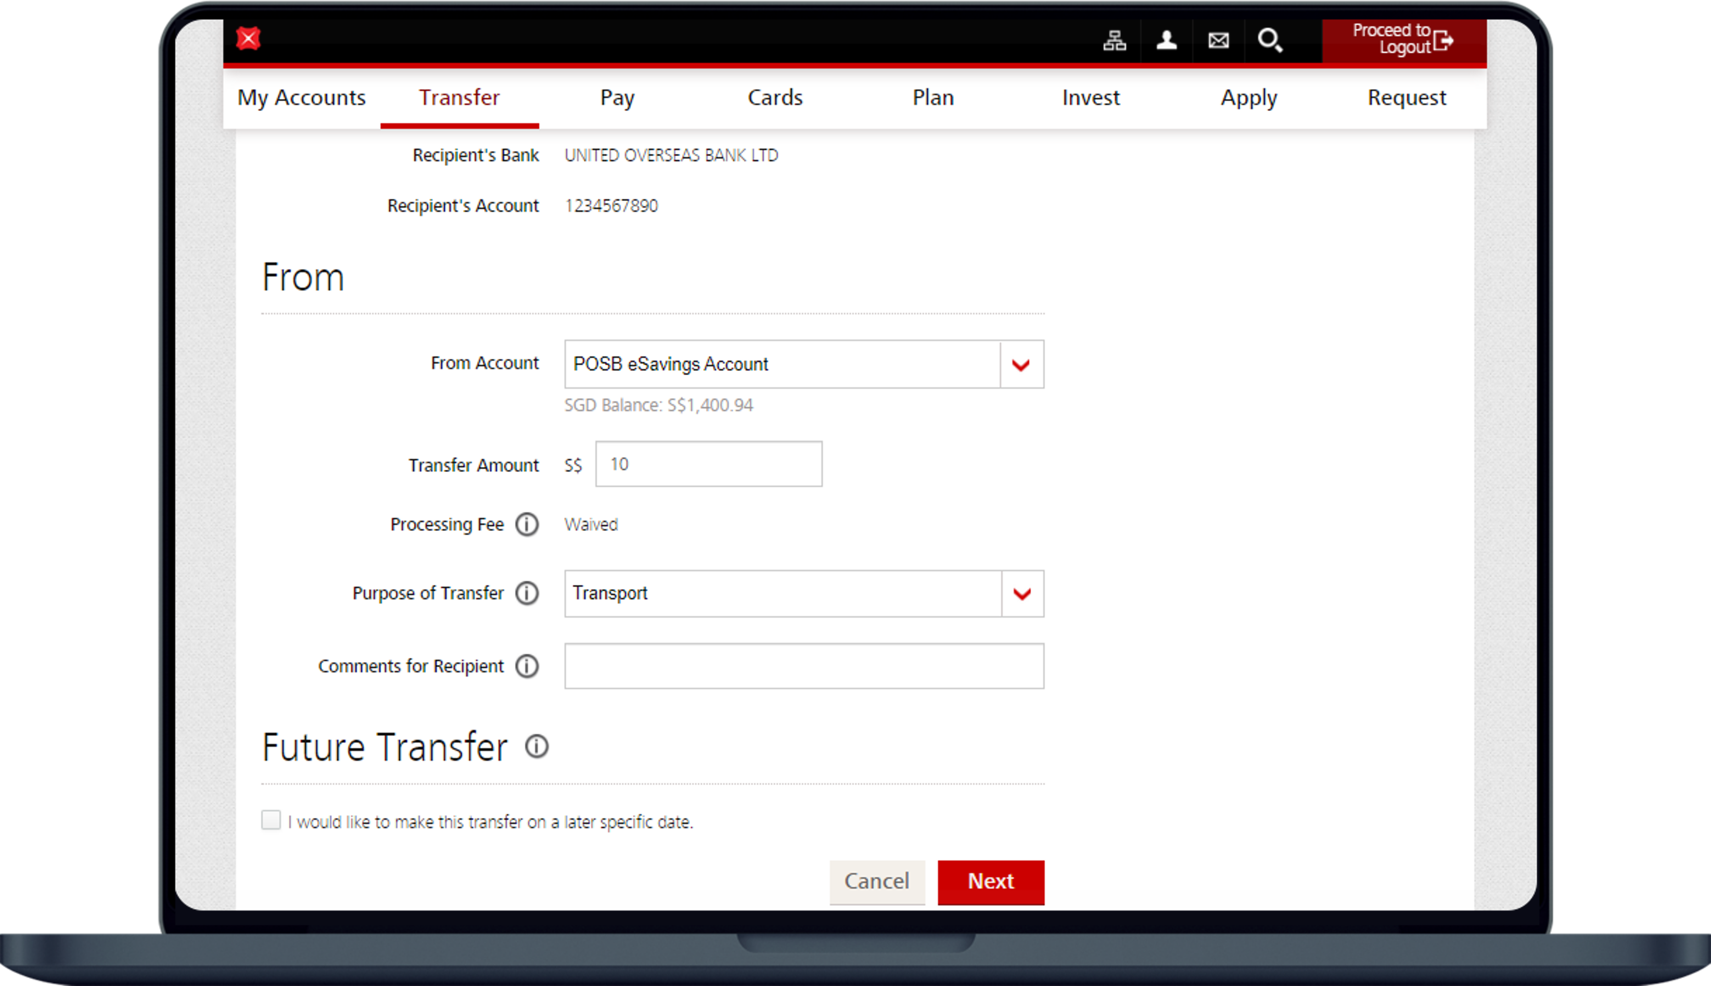Expand the From Account dropdown arrow
Screen dimensions: 1711x986
[x=1021, y=365]
